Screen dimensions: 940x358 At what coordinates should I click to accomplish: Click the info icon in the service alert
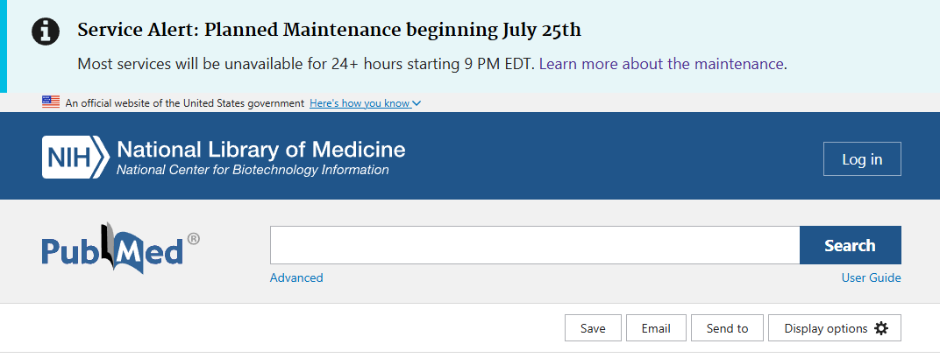(46, 32)
